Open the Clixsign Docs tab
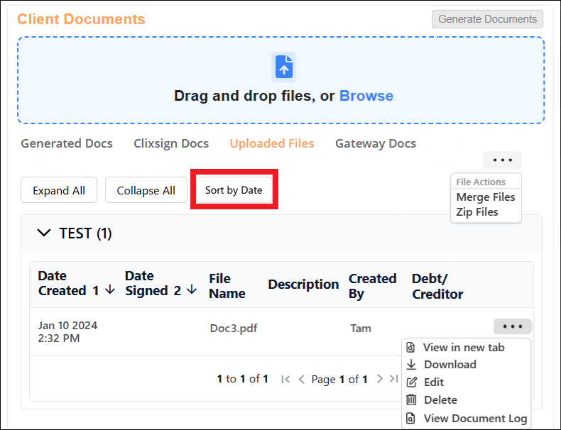 pyautogui.click(x=171, y=143)
